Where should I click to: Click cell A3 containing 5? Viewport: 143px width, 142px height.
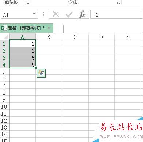point(22,57)
